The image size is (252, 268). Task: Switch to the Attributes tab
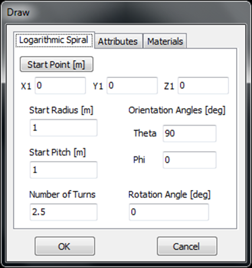click(x=118, y=41)
